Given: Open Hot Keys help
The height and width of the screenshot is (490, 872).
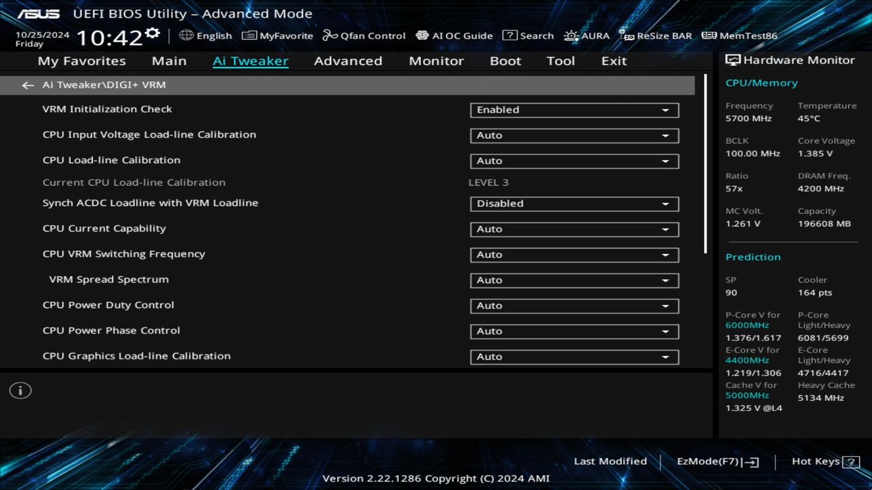Looking at the screenshot, I should coord(824,461).
